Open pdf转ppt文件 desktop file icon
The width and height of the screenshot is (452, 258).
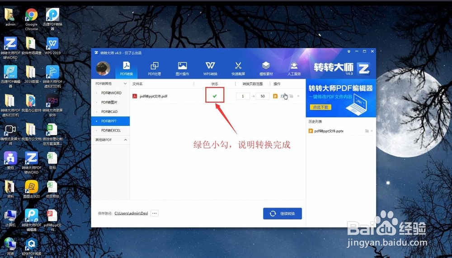click(52, 220)
